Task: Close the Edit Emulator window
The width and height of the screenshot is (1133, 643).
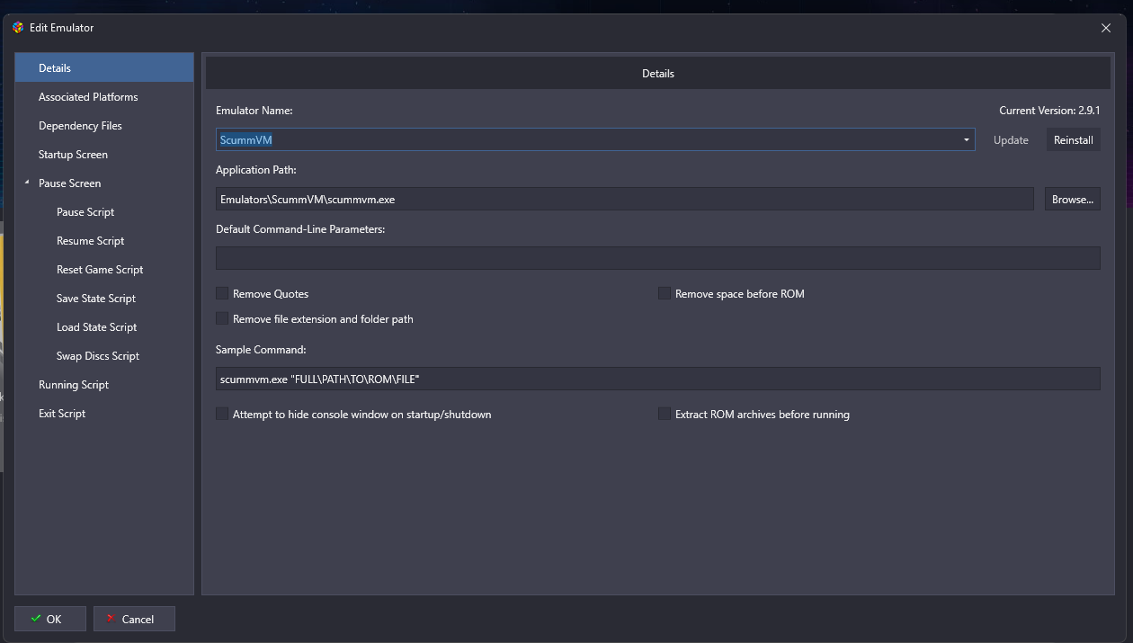Action: tap(1106, 28)
